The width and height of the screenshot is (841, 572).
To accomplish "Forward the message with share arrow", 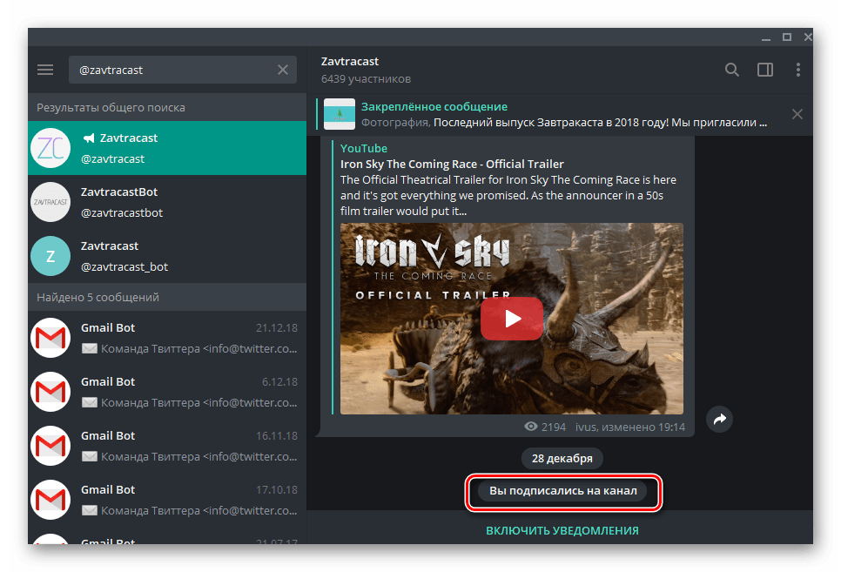I will click(x=719, y=419).
